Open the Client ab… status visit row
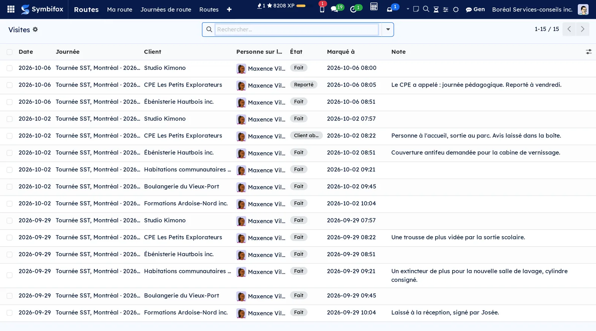The height and width of the screenshot is (331, 596). 298,136
